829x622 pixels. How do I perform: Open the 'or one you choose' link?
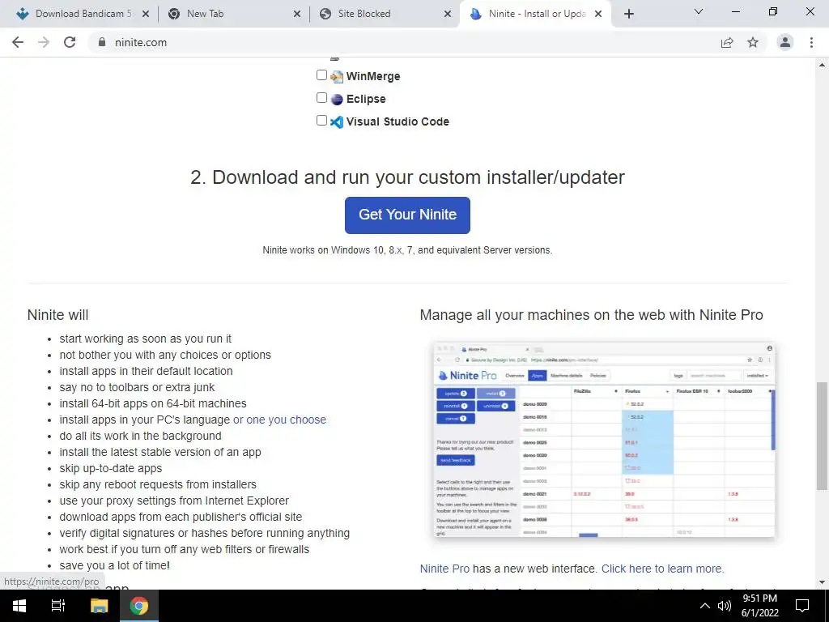point(279,420)
